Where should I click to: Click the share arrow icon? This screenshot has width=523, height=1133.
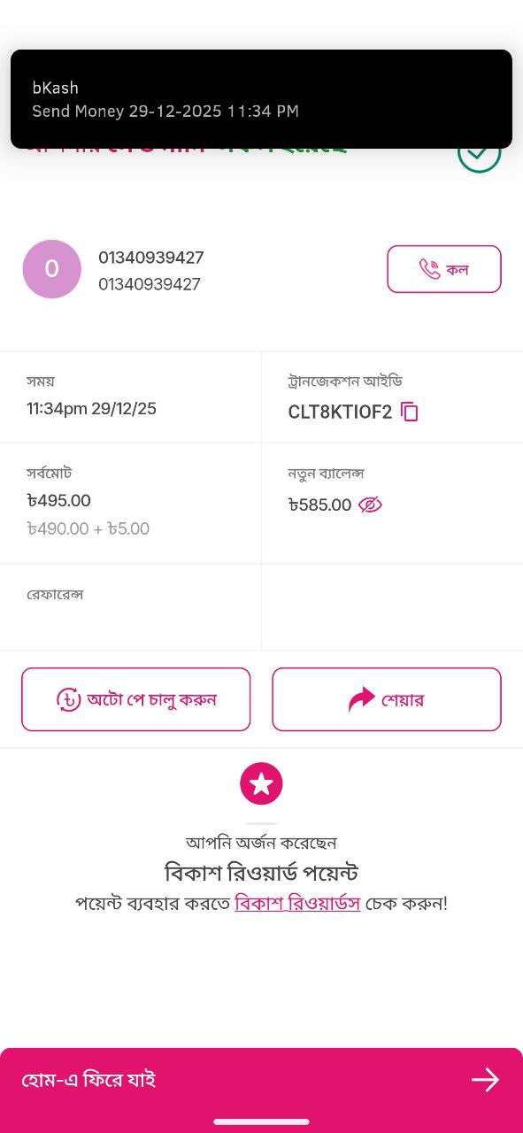click(361, 698)
